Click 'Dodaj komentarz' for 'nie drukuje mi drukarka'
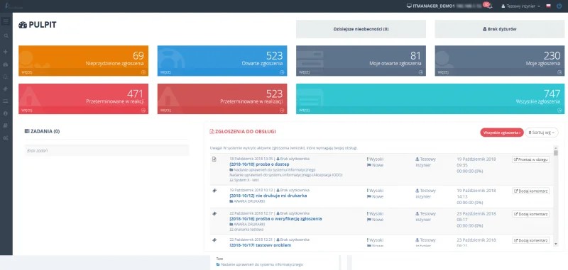Viewport: 568px width, 270px height. (530, 191)
